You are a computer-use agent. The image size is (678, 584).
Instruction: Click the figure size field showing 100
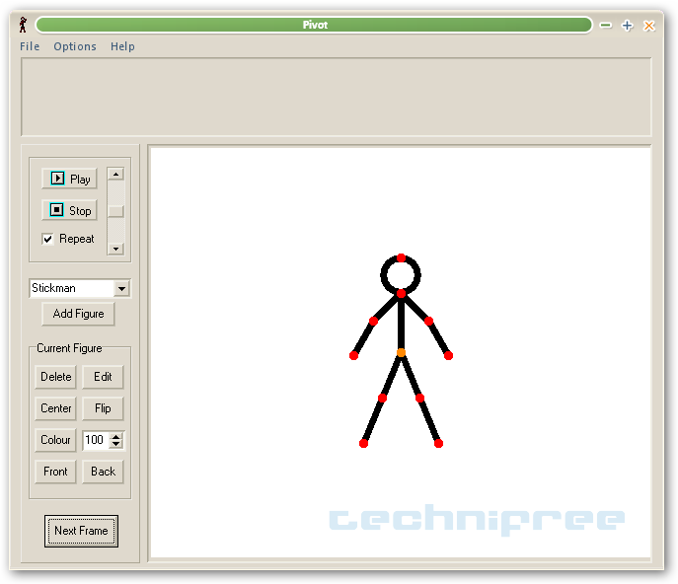pos(95,440)
